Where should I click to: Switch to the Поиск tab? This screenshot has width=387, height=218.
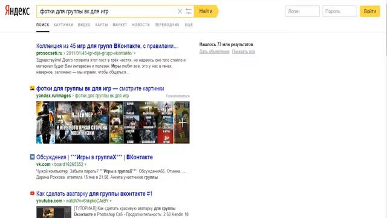tap(43, 25)
